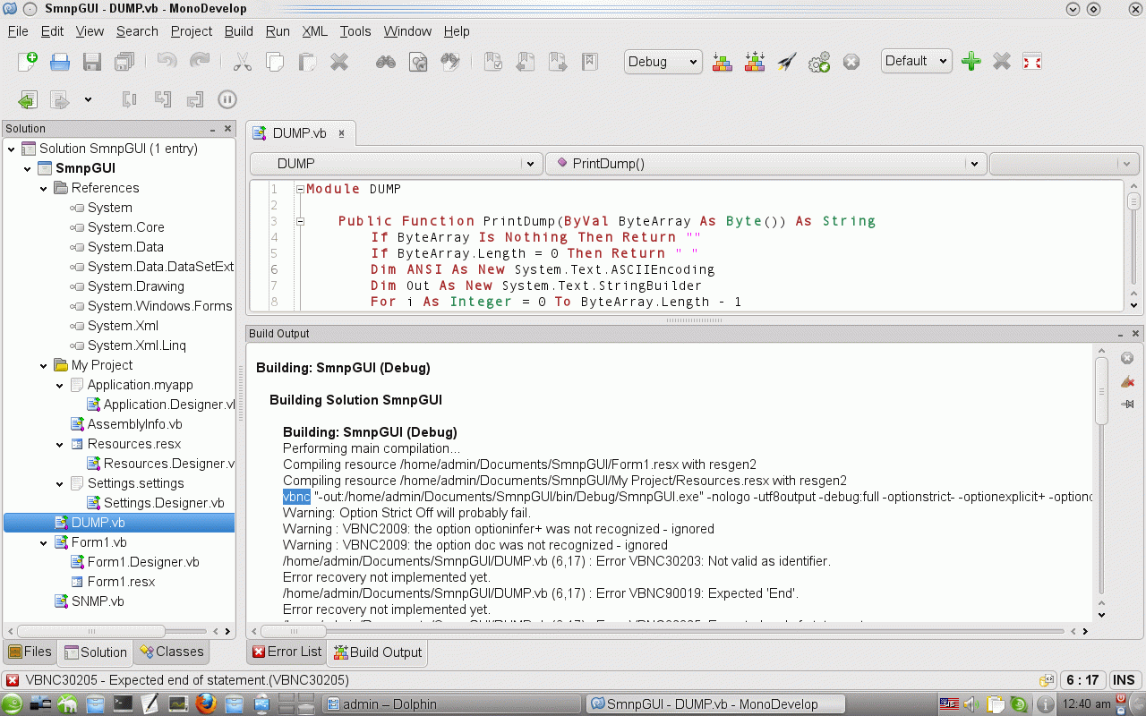Click the Undo toolbar icon
The height and width of the screenshot is (716, 1146).
tap(167, 61)
